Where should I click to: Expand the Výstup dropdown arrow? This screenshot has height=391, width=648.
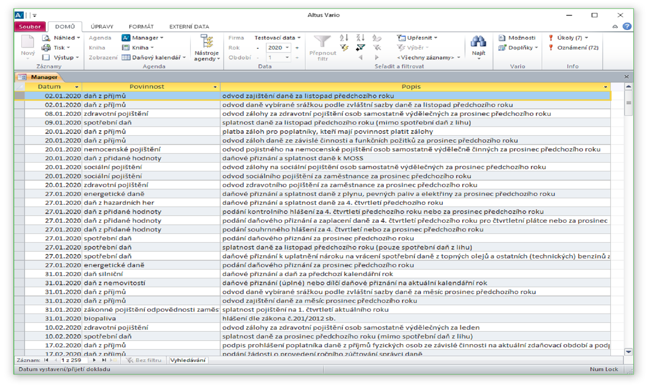[x=77, y=58]
